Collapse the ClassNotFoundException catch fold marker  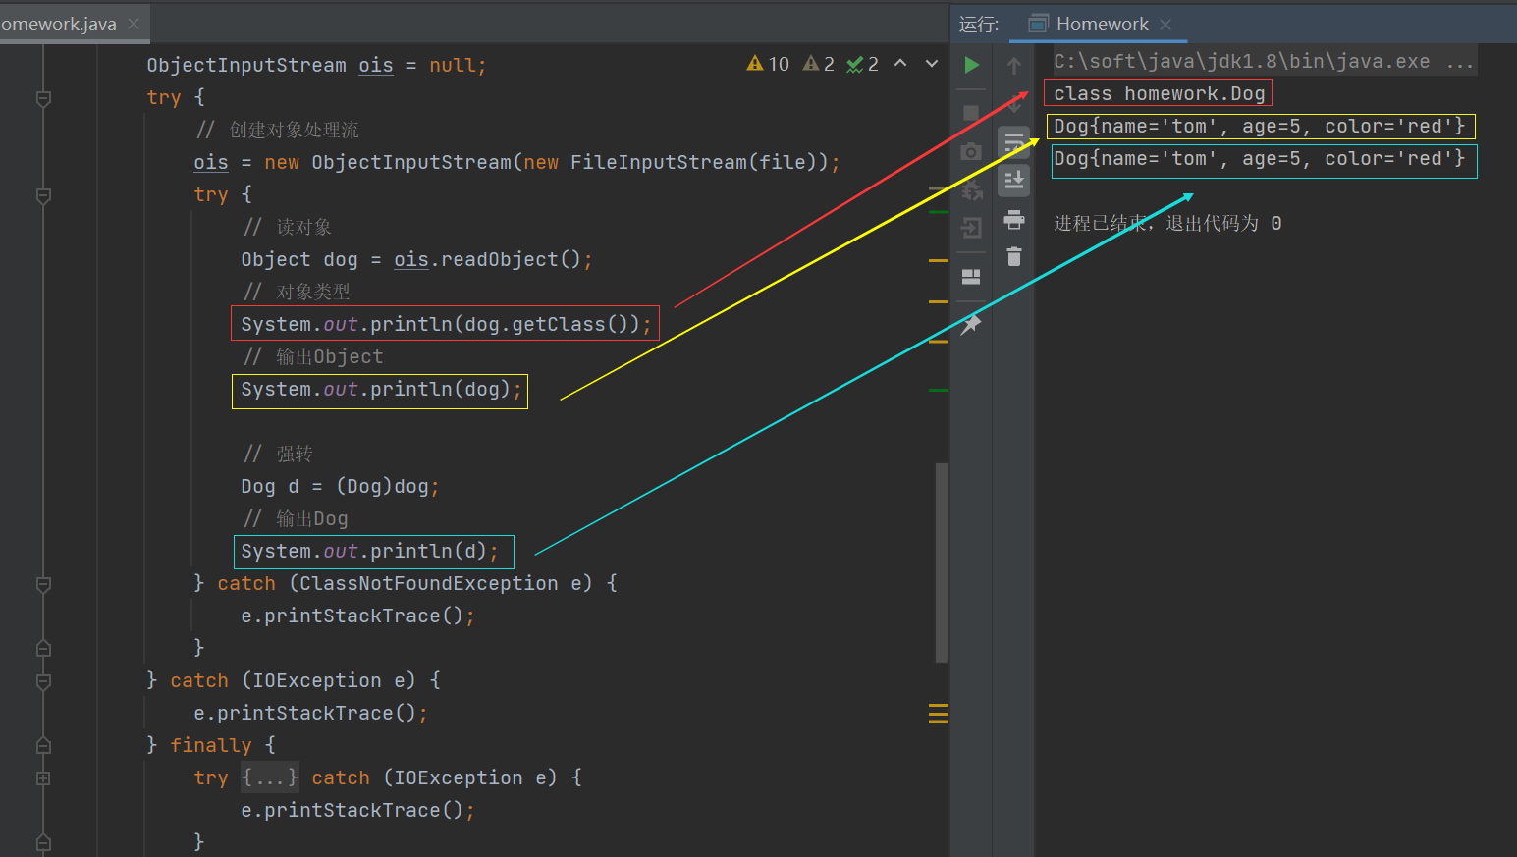(x=43, y=584)
